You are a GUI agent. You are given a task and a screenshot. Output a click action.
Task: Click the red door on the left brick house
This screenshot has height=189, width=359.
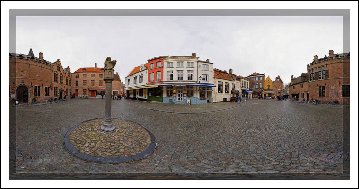pyautogui.click(x=92, y=93)
